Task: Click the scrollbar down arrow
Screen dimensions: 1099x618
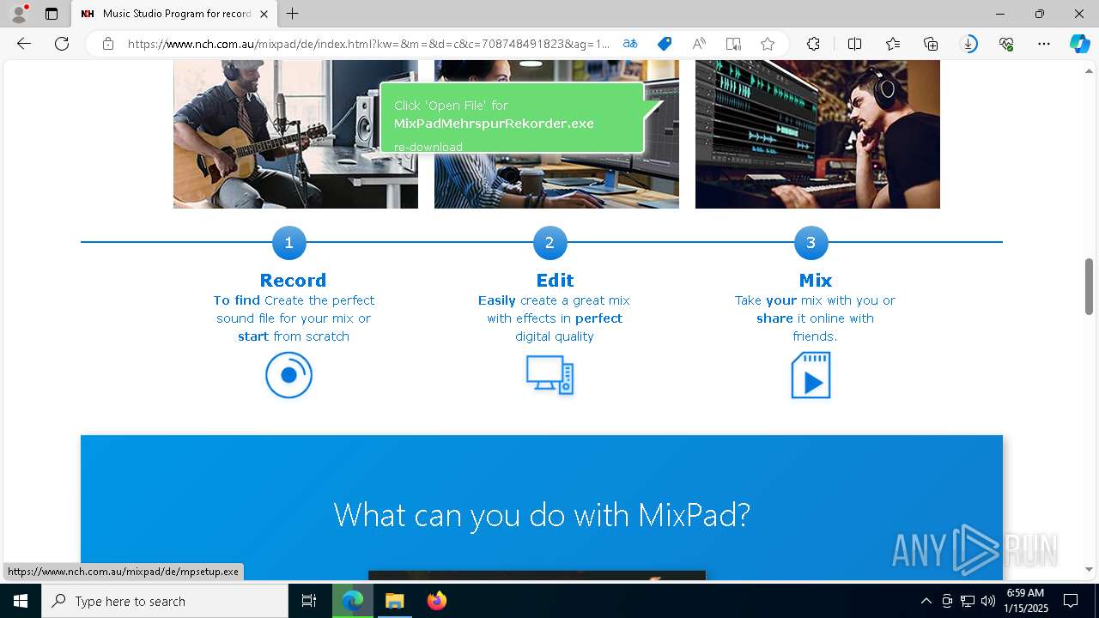Action: [1089, 569]
